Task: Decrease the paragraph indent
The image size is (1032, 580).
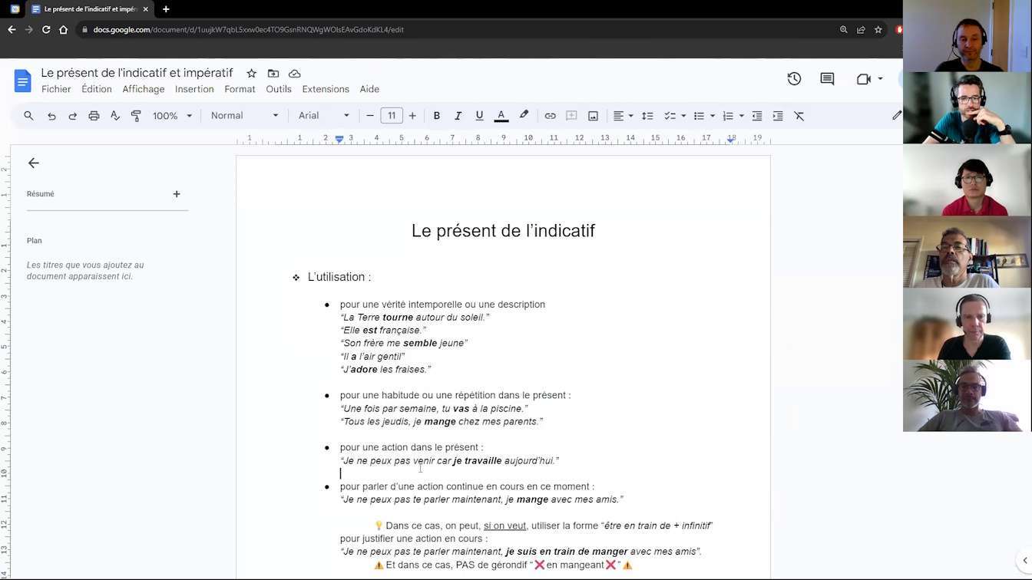Action: [x=757, y=116]
